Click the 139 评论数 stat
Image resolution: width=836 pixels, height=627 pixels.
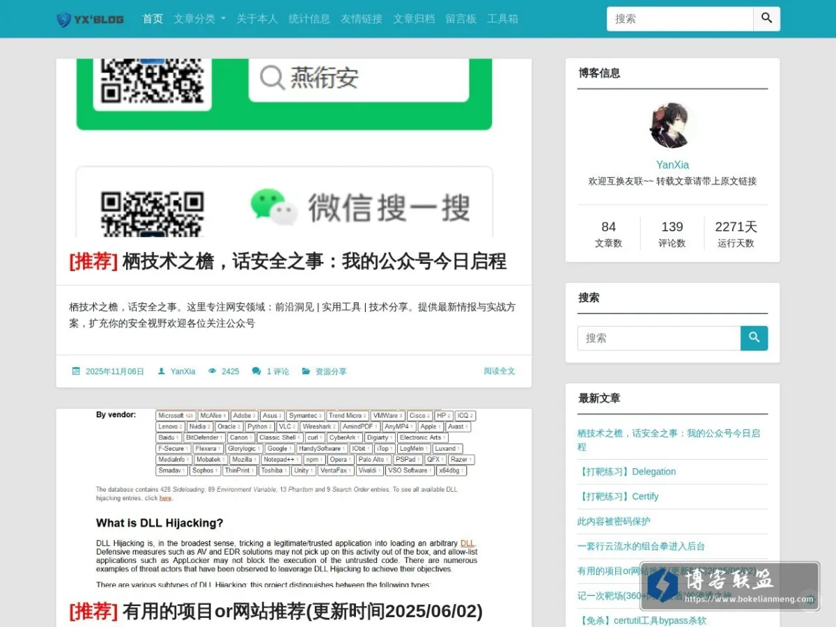(672, 234)
